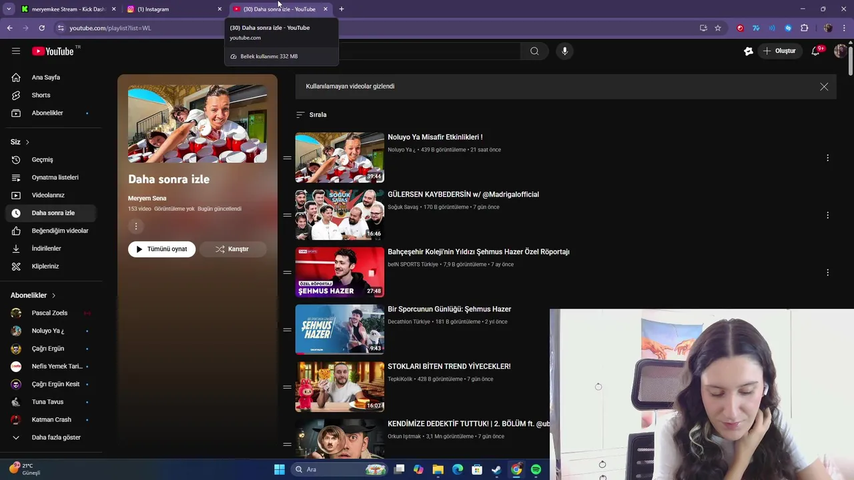Open the tab search dropdown arrow
The image size is (854, 480).
coord(9,9)
